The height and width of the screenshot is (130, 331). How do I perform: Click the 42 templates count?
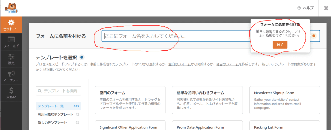(x=77, y=115)
